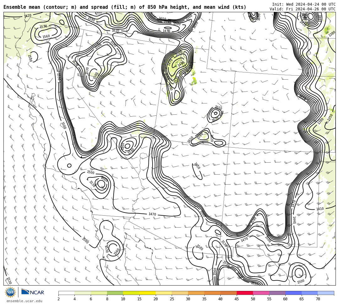Pick the periwinkle 65–70 m colorbar swatch
339x305 pixels.
[309, 293]
